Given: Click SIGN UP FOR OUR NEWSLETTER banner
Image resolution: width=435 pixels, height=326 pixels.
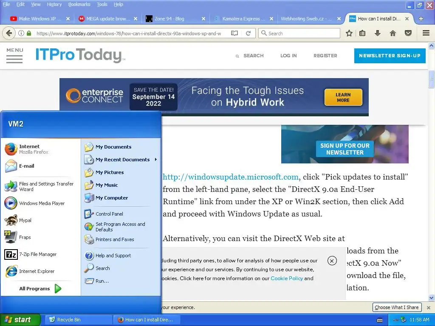Looking at the screenshot, I should click(x=345, y=149).
